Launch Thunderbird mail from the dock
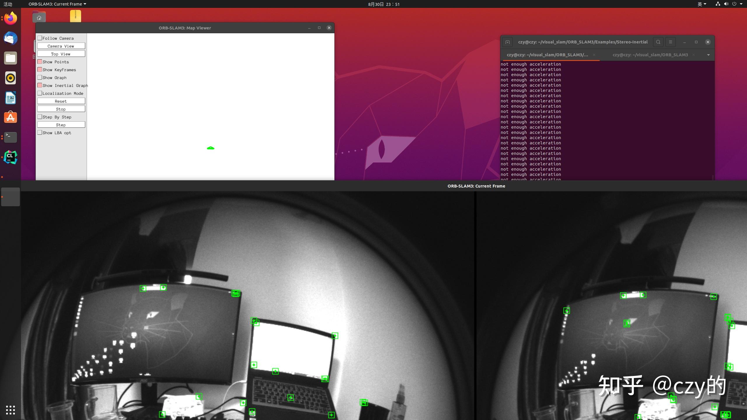This screenshot has width=747, height=420. click(11, 38)
